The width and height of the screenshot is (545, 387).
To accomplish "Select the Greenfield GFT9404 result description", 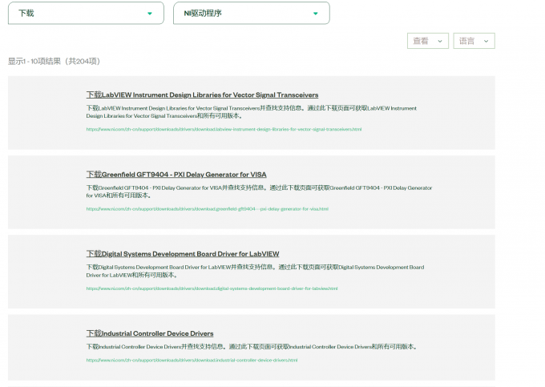I will click(259, 191).
